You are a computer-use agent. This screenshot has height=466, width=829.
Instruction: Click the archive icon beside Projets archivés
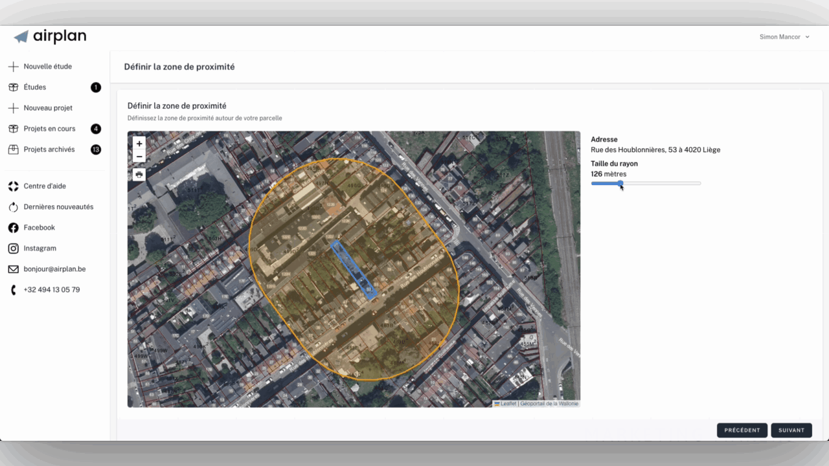pos(13,150)
